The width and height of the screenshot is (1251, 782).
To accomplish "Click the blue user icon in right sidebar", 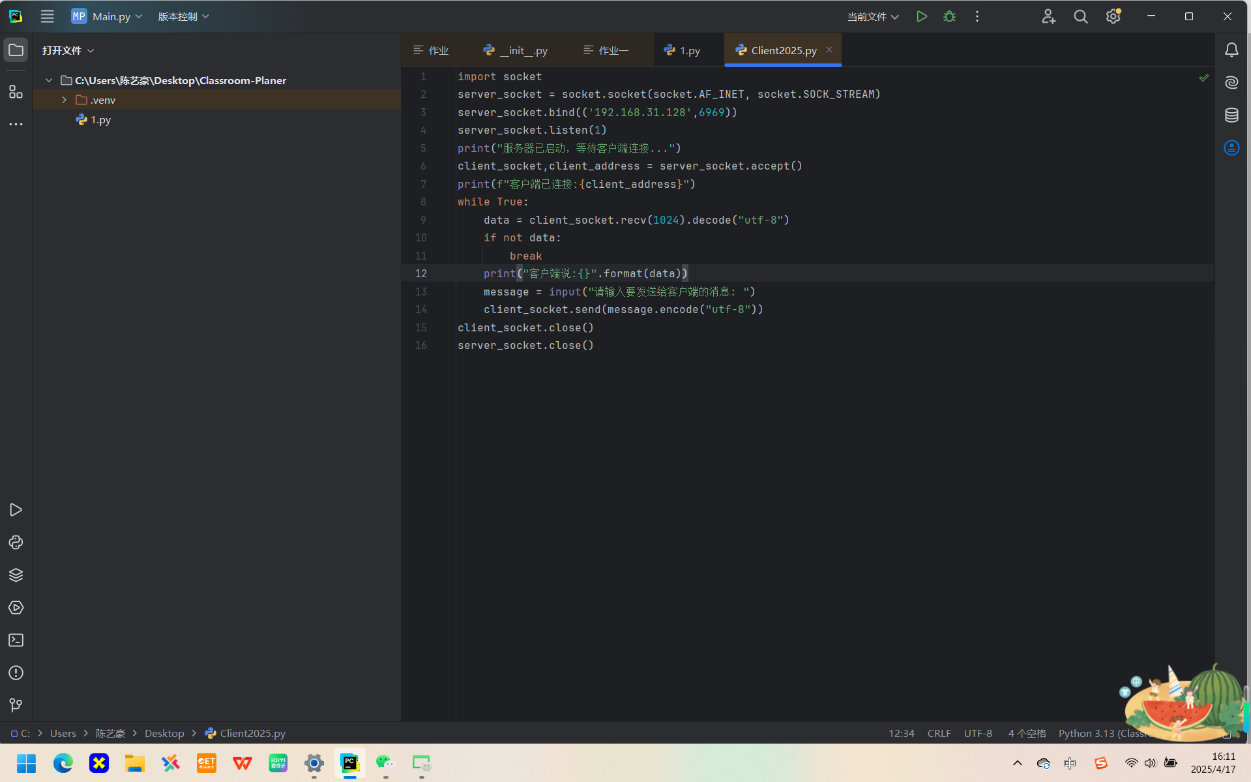I will pos(1231,148).
